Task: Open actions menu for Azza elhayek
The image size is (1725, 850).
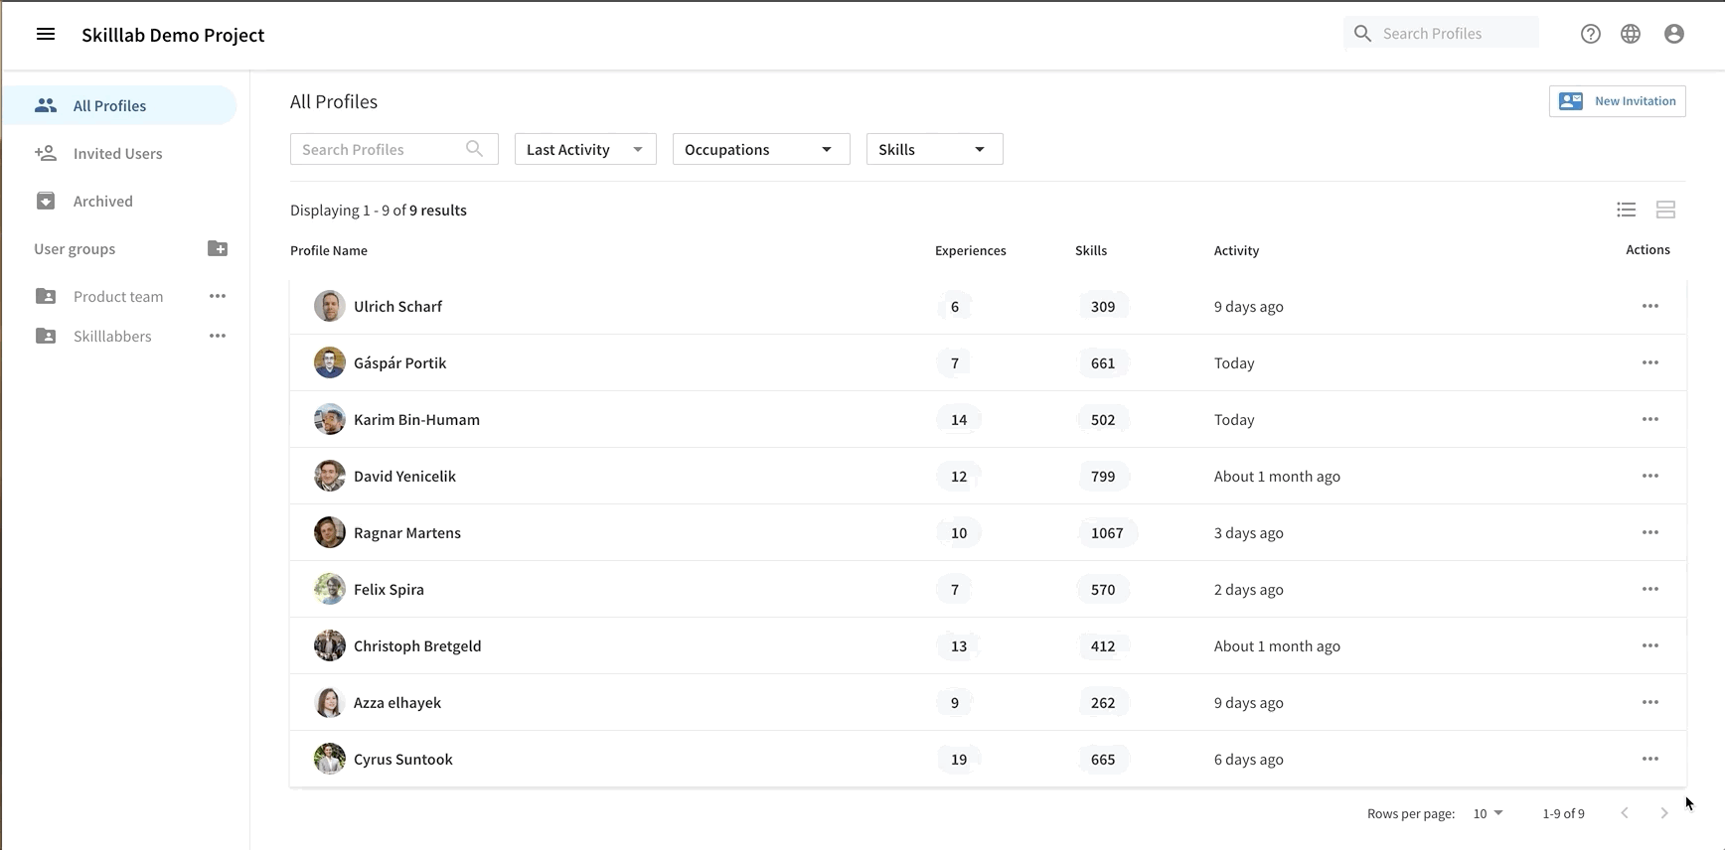Action: (x=1650, y=702)
